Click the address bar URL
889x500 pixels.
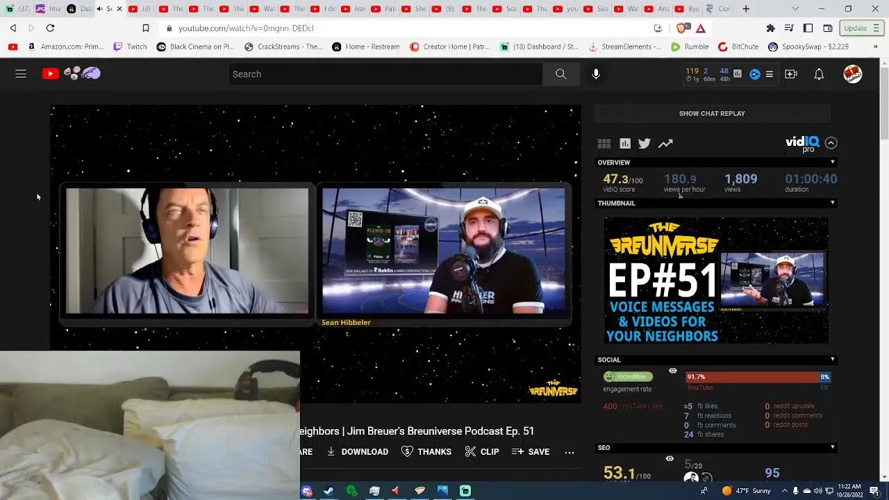(x=246, y=28)
